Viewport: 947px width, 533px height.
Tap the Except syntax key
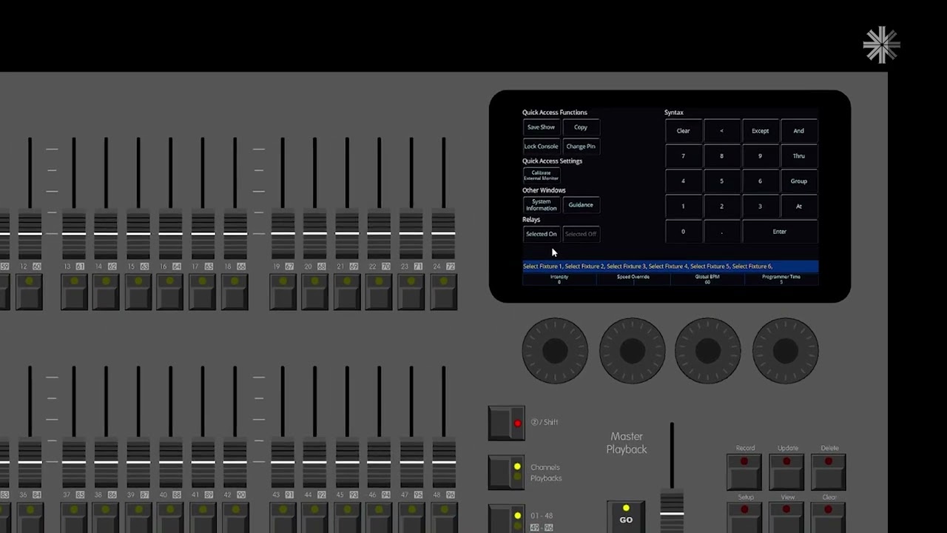tap(760, 131)
